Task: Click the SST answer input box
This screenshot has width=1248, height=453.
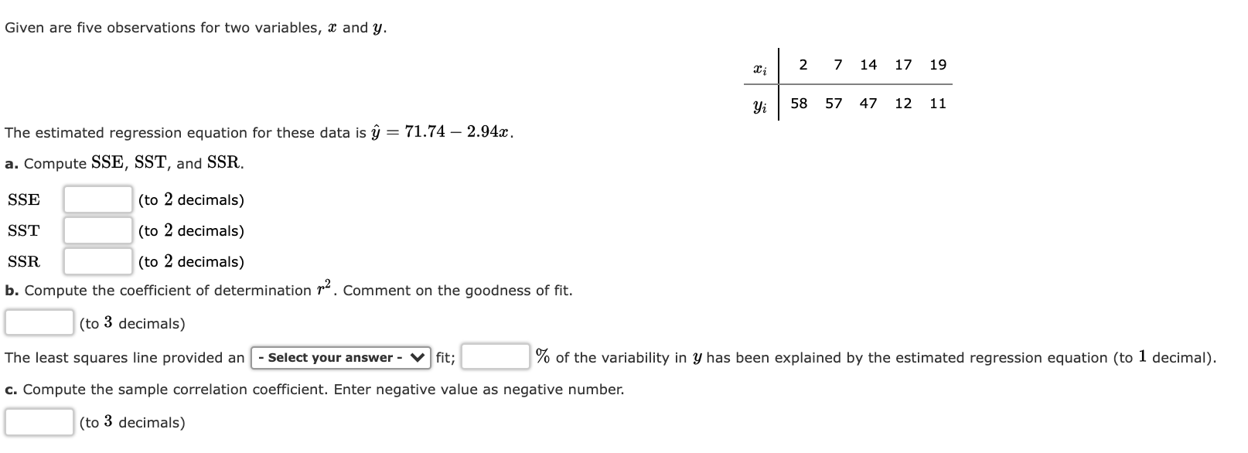Action: click(96, 230)
